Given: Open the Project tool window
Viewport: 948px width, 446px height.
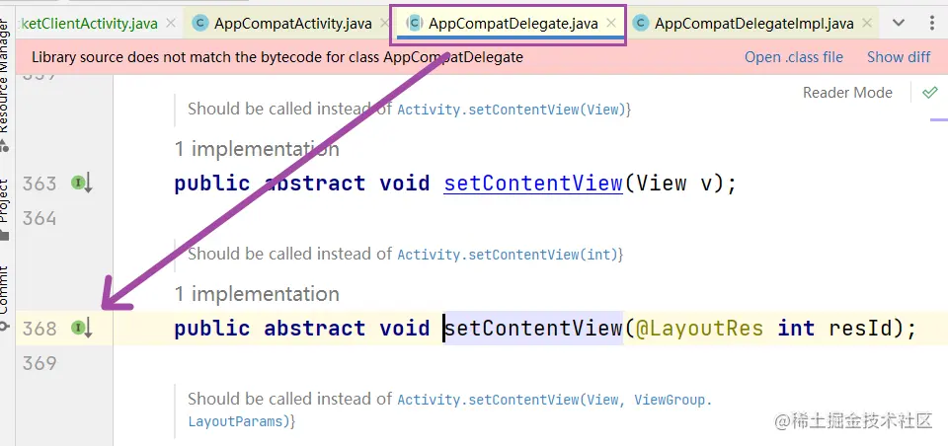Looking at the screenshot, I should (x=5, y=208).
